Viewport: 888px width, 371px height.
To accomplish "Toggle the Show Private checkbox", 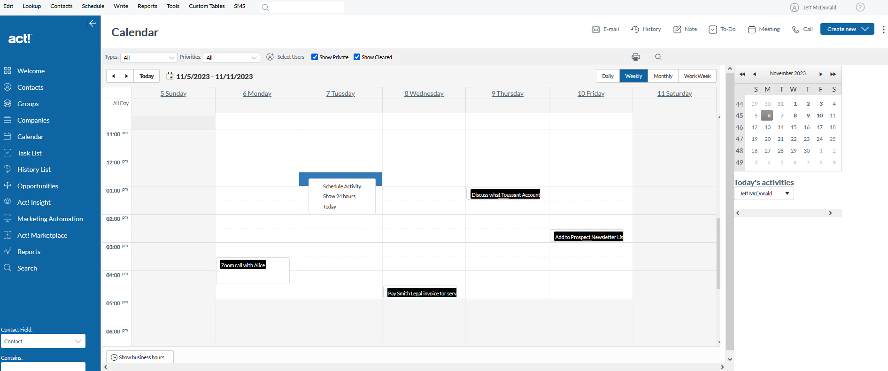I will (315, 57).
